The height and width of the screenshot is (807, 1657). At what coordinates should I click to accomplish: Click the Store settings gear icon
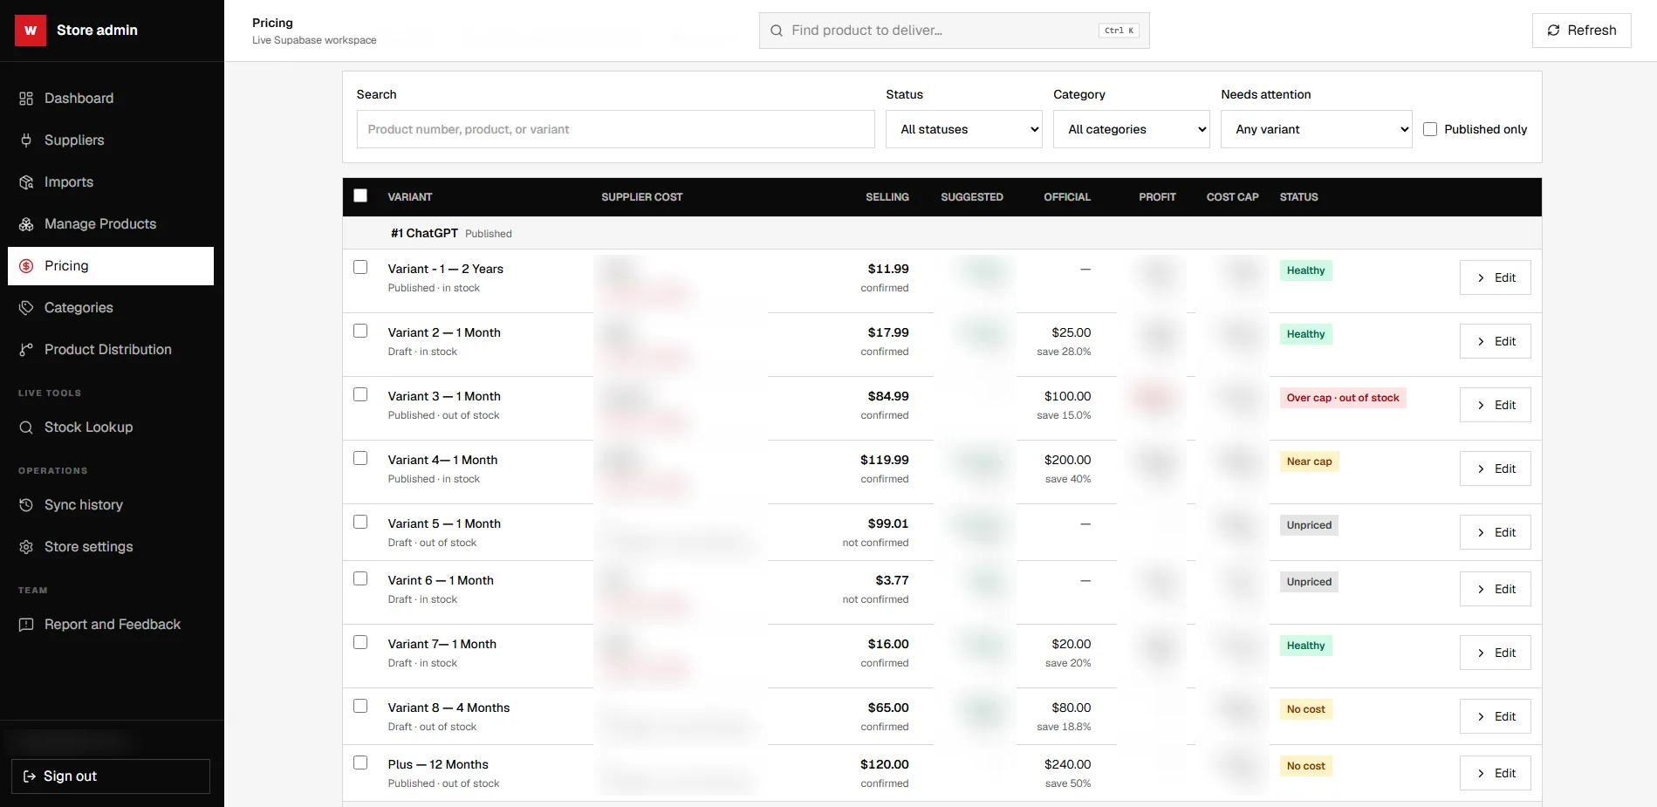(26, 547)
